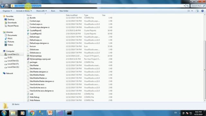
Task: Sort by the Name column header
Action: (29, 15)
